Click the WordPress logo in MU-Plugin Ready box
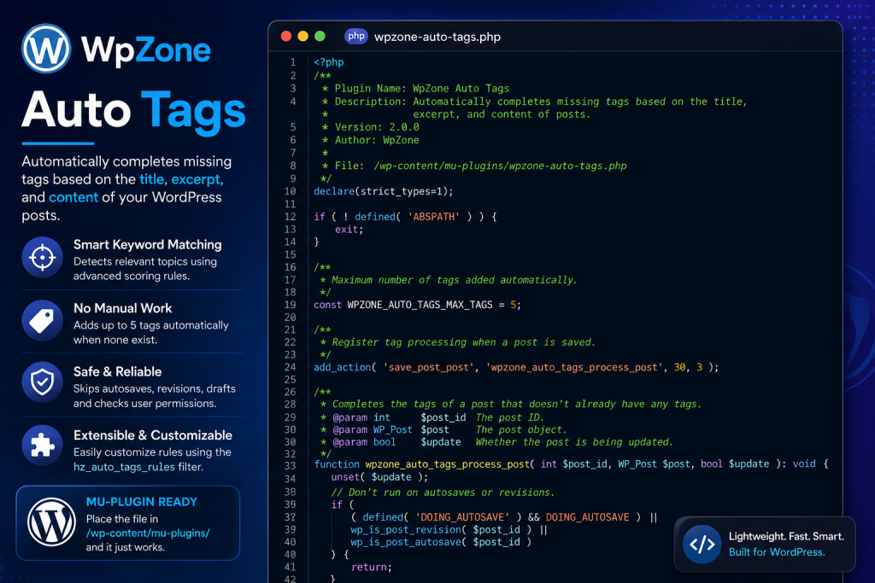875x583 pixels. point(52,522)
